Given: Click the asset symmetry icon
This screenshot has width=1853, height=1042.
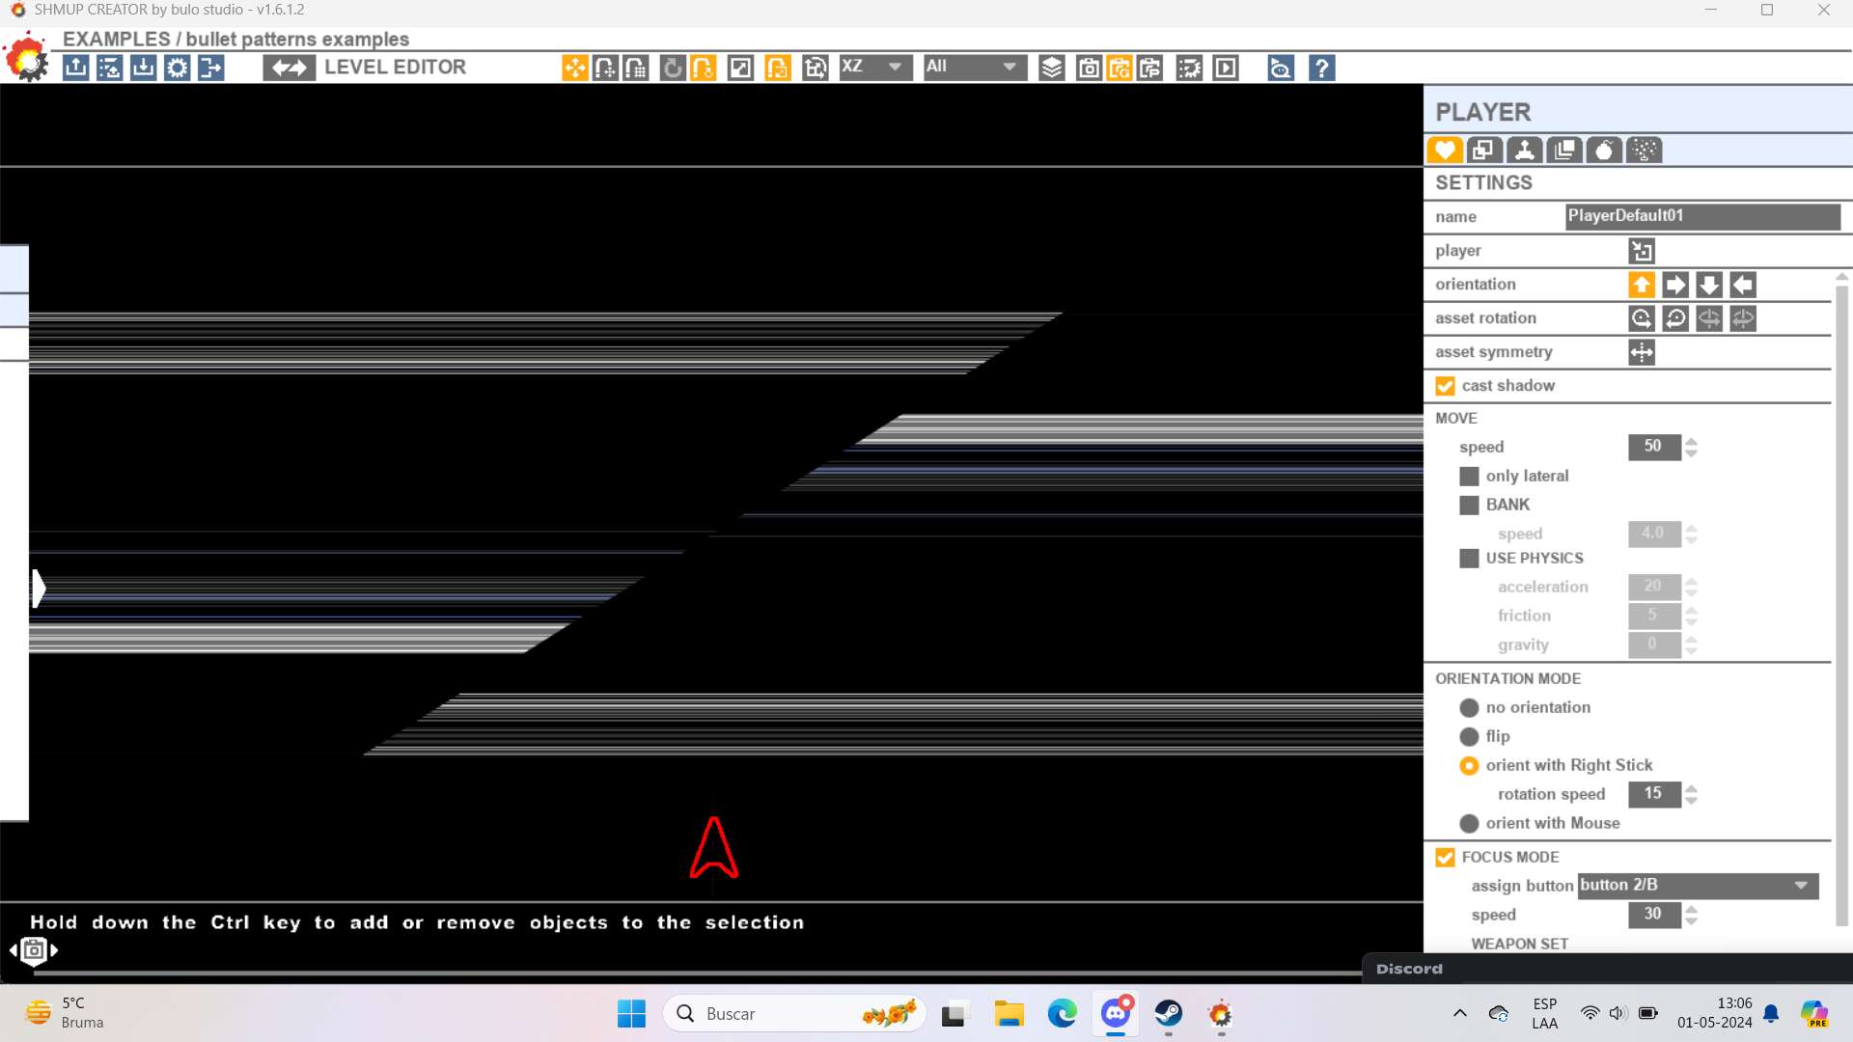Looking at the screenshot, I should [x=1642, y=352].
